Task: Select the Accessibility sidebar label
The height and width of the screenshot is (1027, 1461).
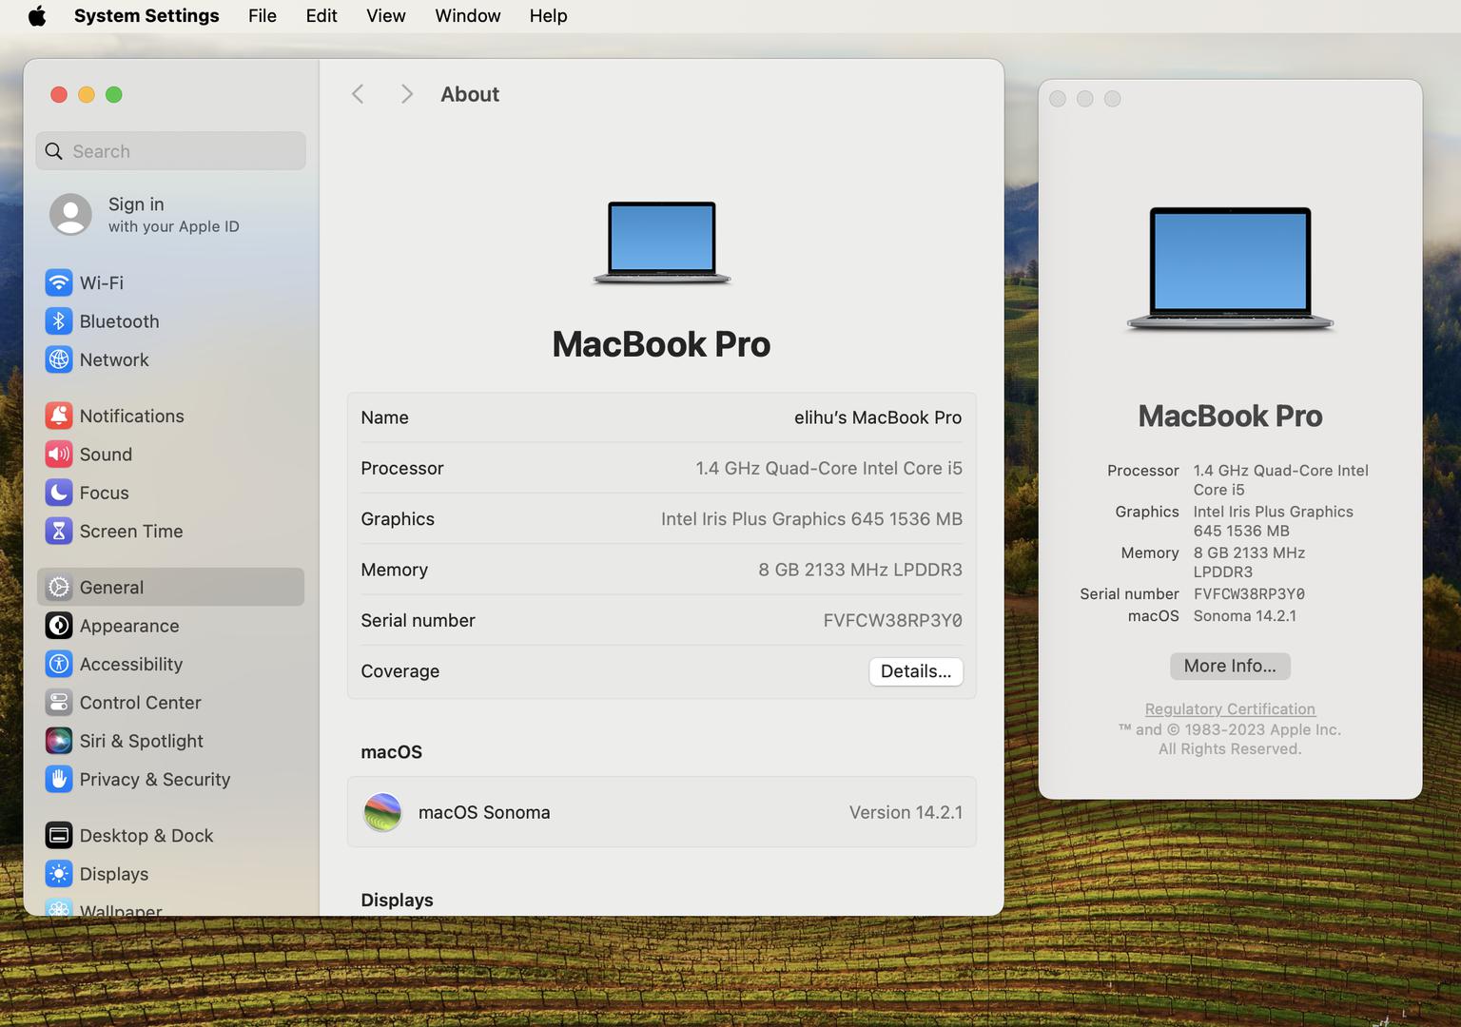Action: [131, 664]
